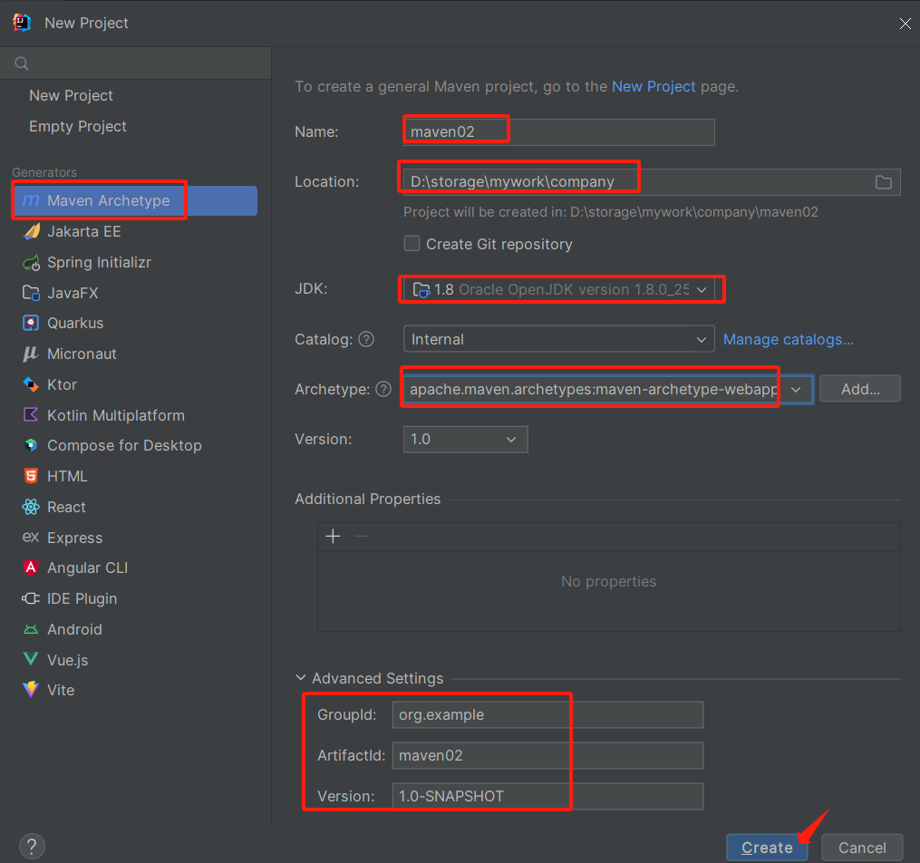Click the Name field containing maven02
The width and height of the screenshot is (920, 863).
(x=558, y=132)
